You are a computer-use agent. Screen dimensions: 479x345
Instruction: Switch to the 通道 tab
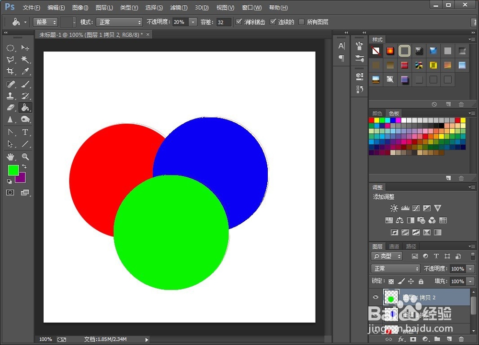click(x=394, y=246)
